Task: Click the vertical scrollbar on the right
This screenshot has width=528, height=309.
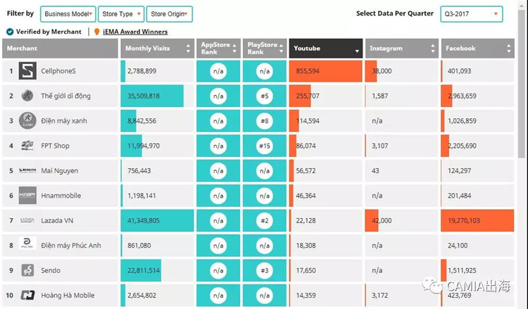Action: 523,84
